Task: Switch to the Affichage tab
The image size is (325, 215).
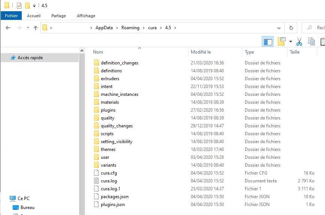Action: [x=86, y=16]
